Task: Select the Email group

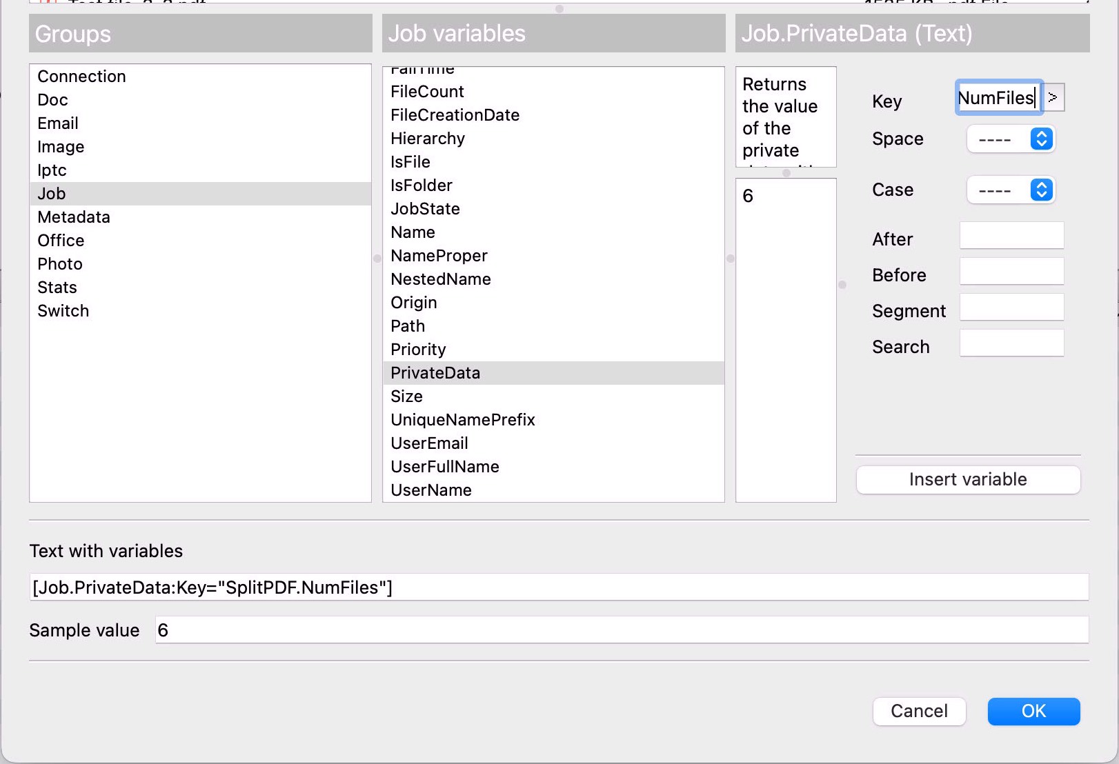Action: click(58, 123)
